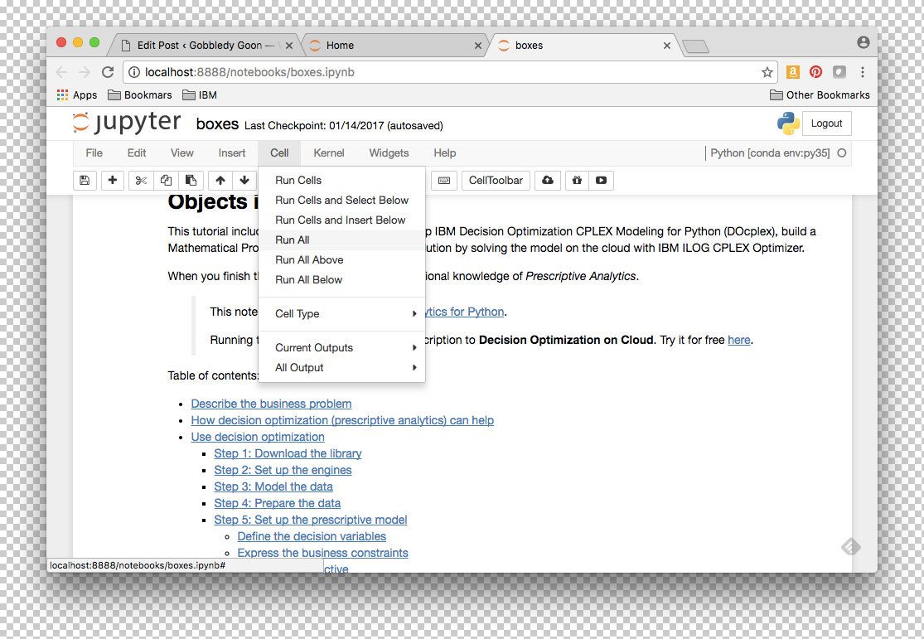Open the Pinterest extension icon
Screen dimensions: 924x639
click(815, 72)
